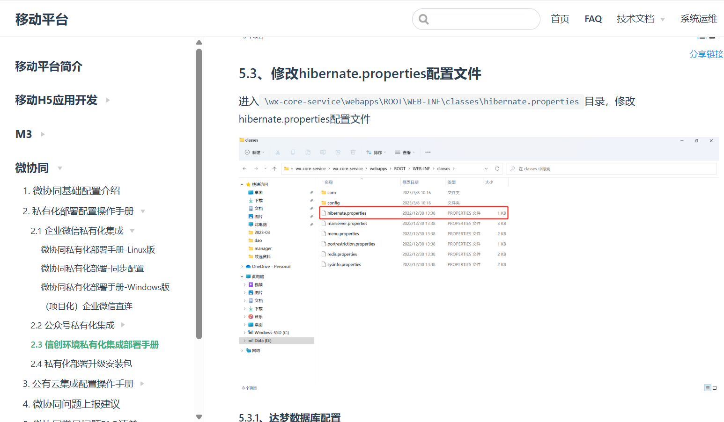This screenshot has width=724, height=422.
Task: Expand the 公有云集成配置操作手册 arrow
Action: pos(142,384)
